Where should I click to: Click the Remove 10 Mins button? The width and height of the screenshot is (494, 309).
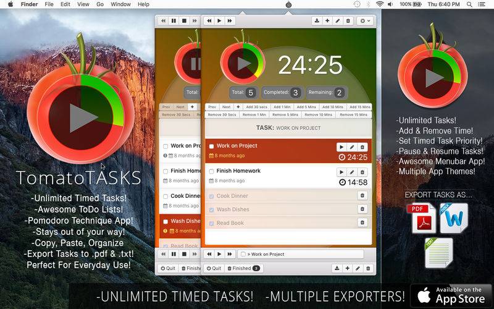(x=318, y=115)
